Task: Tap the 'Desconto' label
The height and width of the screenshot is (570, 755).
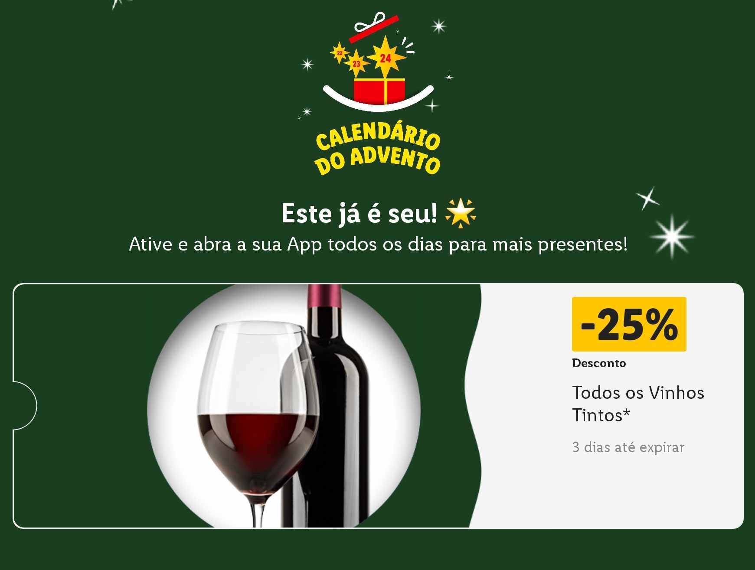Action: 599,363
